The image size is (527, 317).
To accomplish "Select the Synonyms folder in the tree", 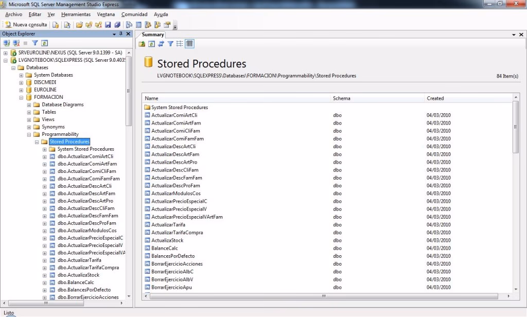I will tap(53, 127).
